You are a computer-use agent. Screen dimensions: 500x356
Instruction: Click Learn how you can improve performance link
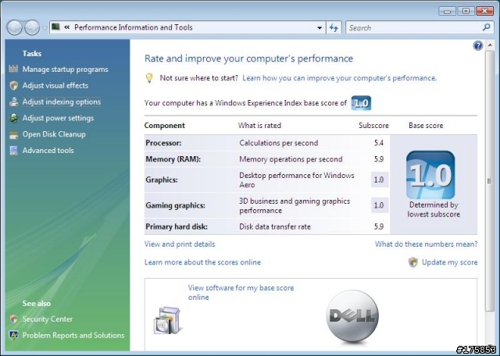pyautogui.click(x=340, y=78)
